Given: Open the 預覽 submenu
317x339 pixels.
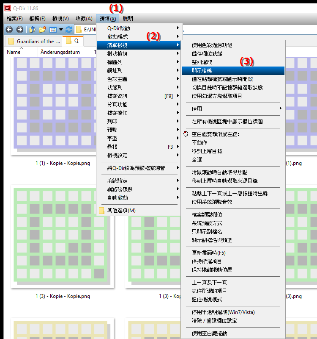Looking at the screenshot, I should (139, 130).
